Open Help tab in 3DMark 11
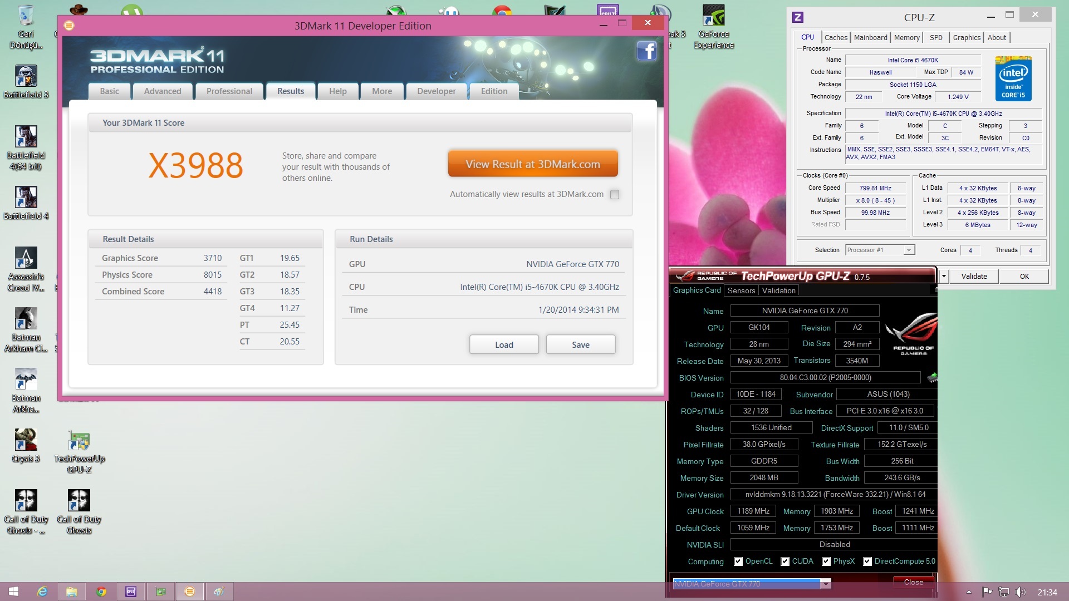This screenshot has height=601, width=1069. pyautogui.click(x=338, y=91)
